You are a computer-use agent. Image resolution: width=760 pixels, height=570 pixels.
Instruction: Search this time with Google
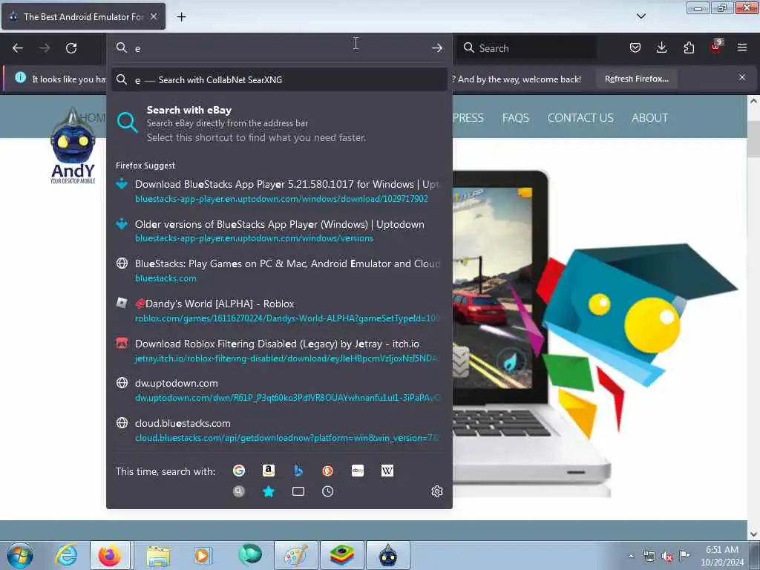(x=239, y=471)
